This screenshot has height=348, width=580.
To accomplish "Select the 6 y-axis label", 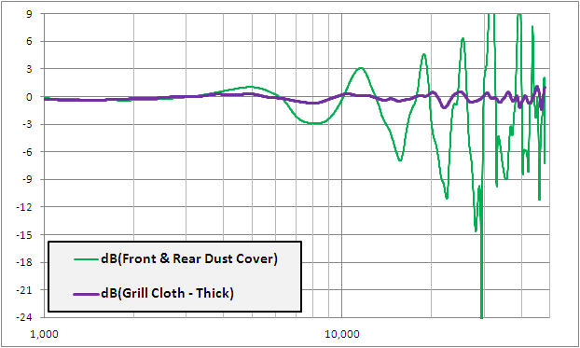I will click(x=29, y=41).
